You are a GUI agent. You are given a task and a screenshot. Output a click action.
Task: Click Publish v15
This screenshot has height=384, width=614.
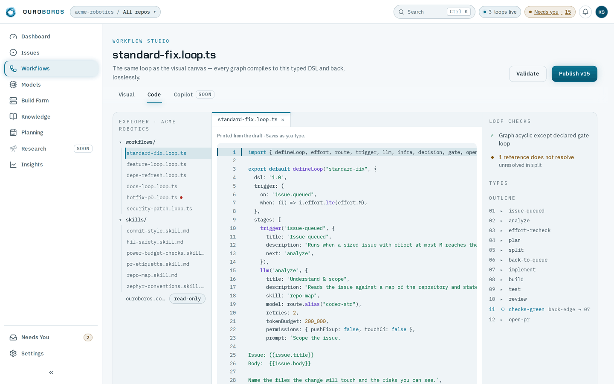point(574,74)
